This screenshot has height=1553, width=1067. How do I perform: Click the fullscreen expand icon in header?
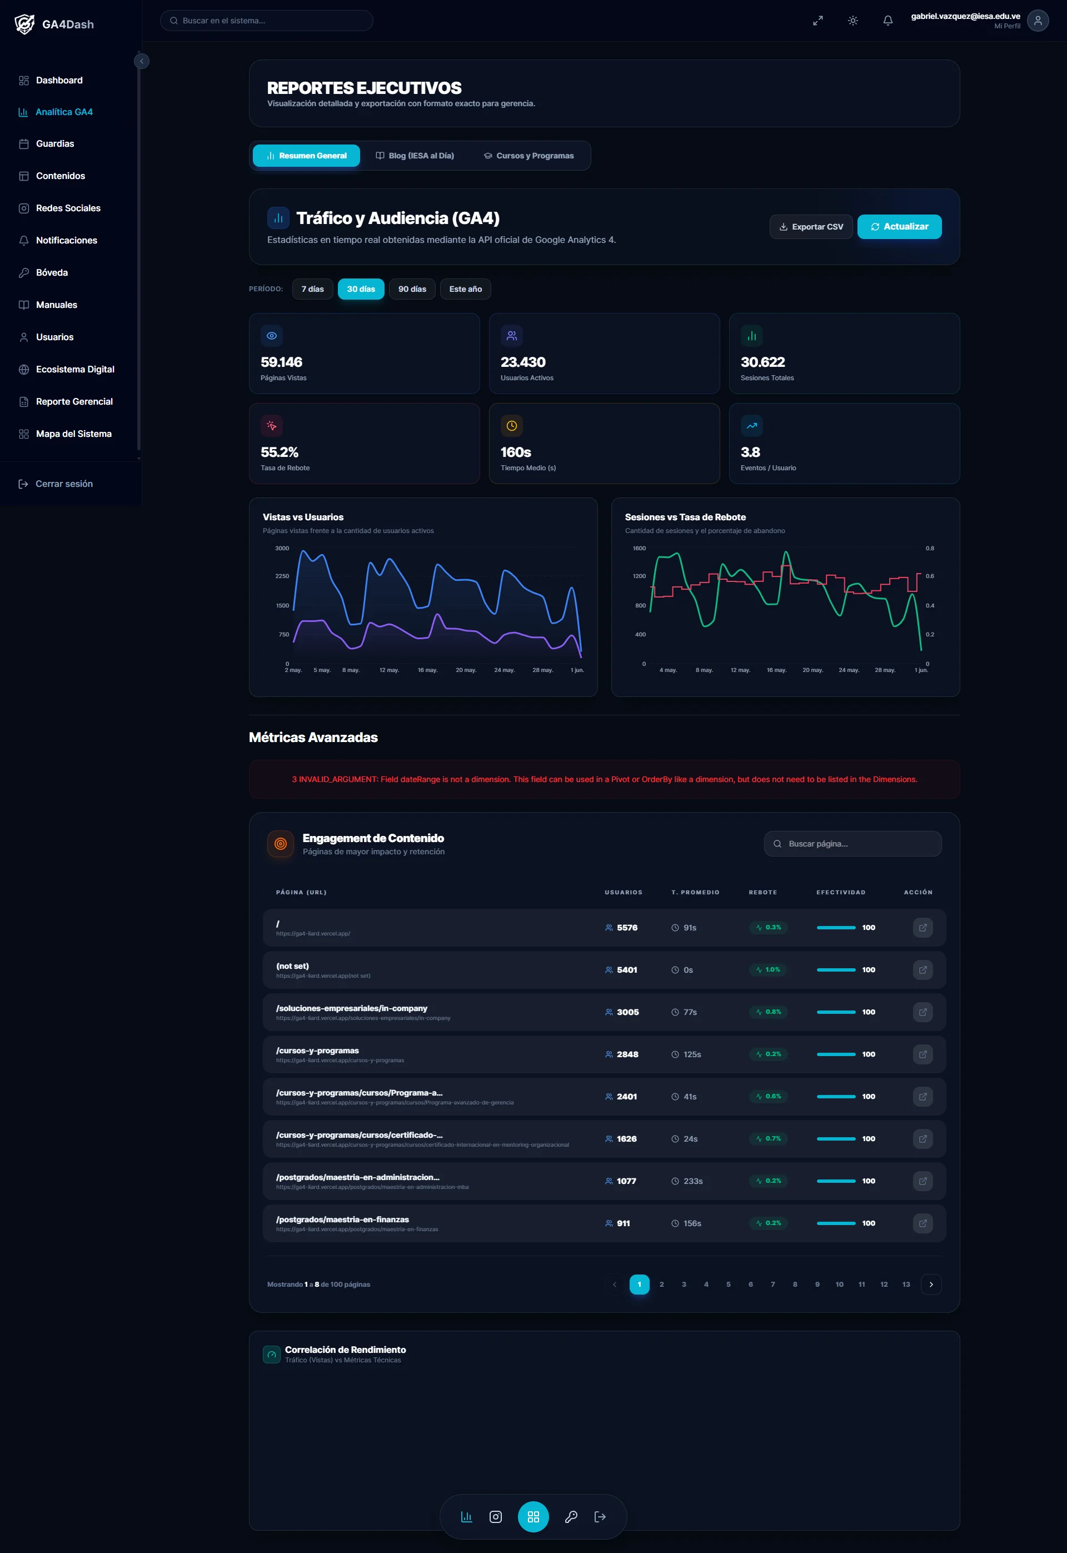point(817,21)
